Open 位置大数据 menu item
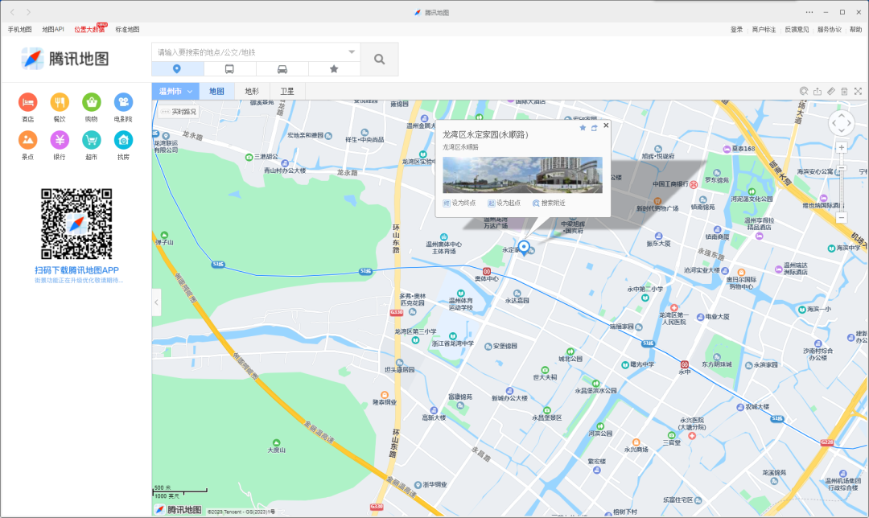Image resolution: width=869 pixels, height=518 pixels. 90,30
